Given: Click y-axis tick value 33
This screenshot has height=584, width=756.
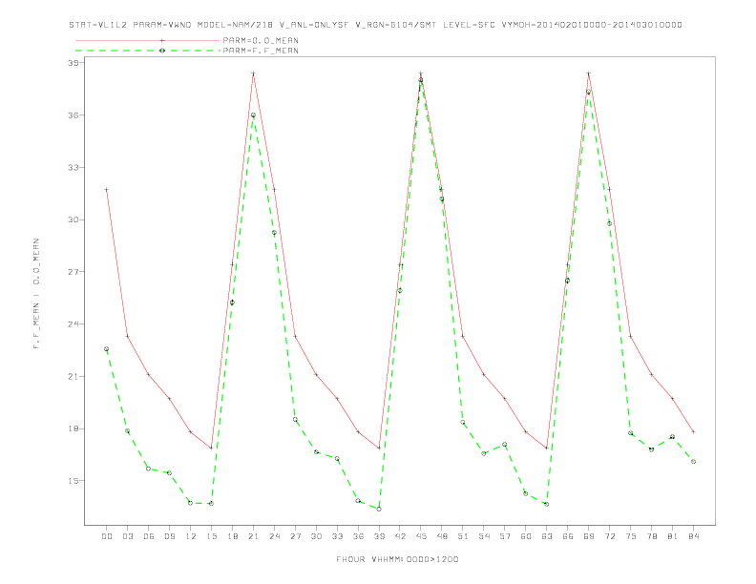Looking at the screenshot, I should [x=73, y=167].
